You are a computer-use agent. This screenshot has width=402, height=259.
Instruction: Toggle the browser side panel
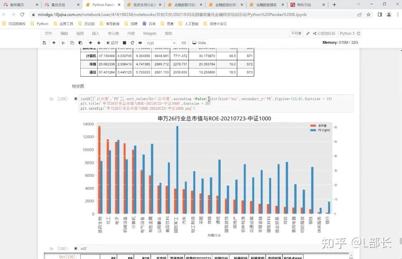pos(380,15)
